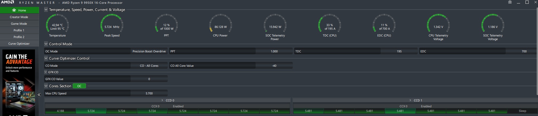The image size is (538, 116).
Task: Click the 'Max CPU Speed' label
Action: [x=56, y=93]
